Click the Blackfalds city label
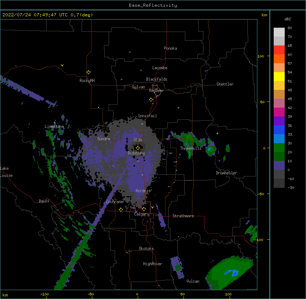The width and height of the screenshot is (306, 299). coord(157,79)
